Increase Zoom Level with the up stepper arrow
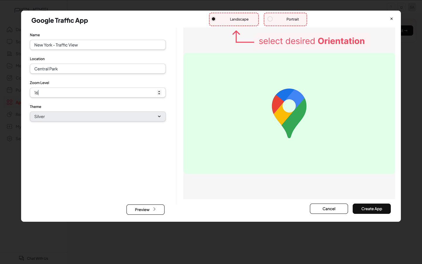 click(x=159, y=91)
